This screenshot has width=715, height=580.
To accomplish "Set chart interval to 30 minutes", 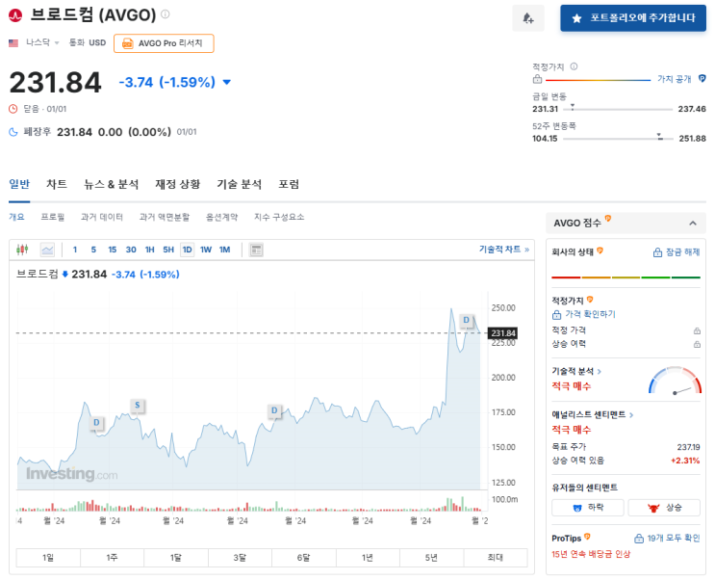I will 131,250.
